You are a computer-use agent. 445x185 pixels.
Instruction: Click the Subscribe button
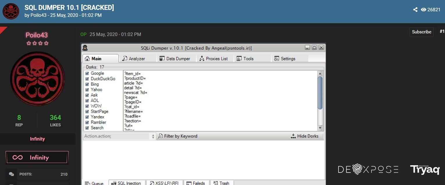click(421, 32)
